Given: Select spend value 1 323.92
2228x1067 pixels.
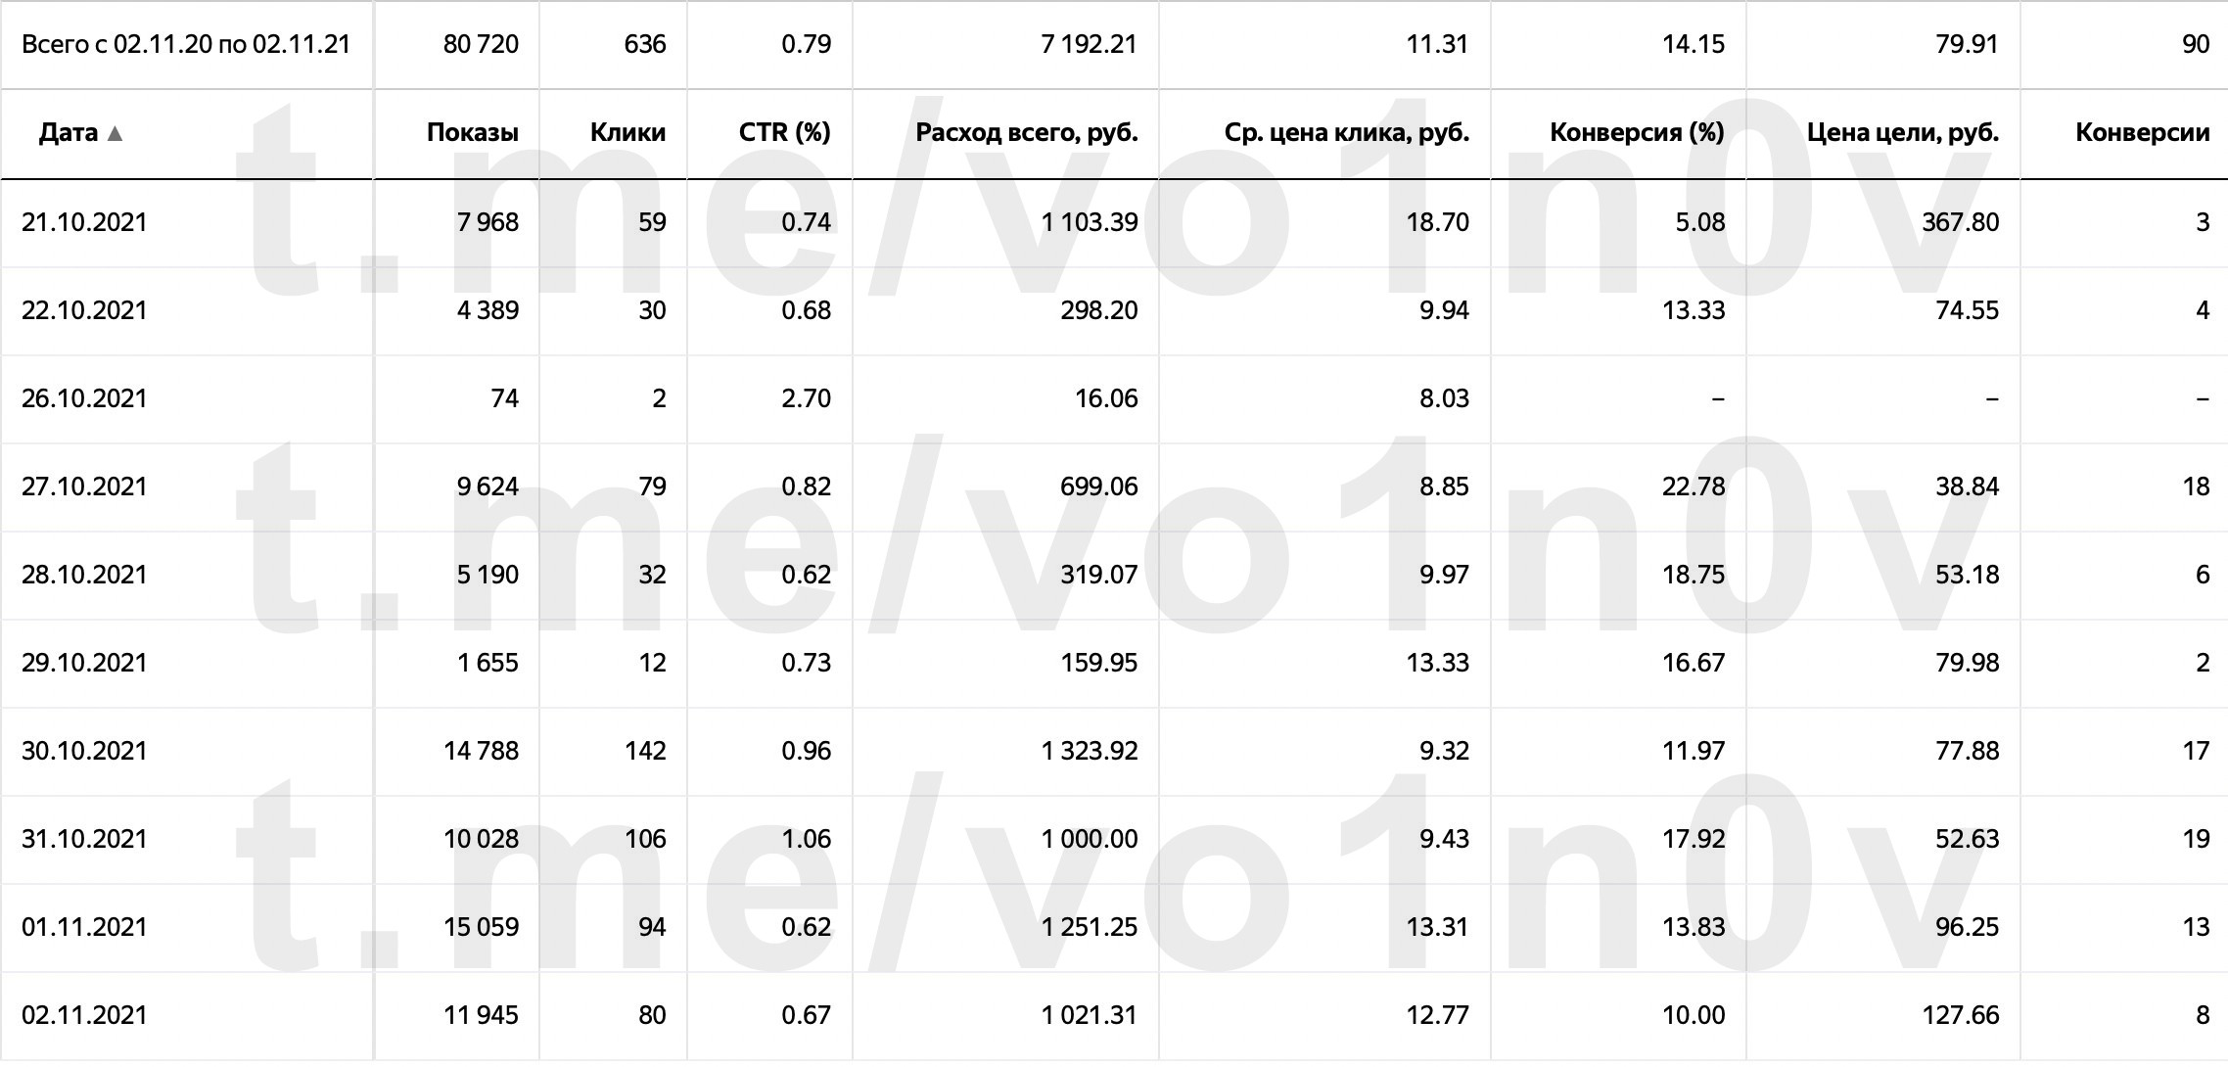Looking at the screenshot, I should click(x=1089, y=751).
